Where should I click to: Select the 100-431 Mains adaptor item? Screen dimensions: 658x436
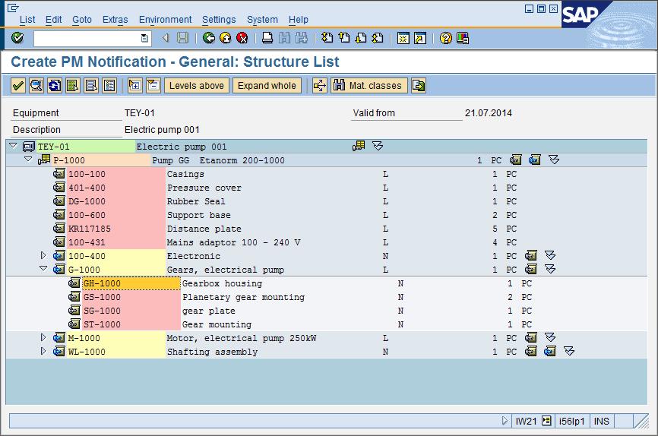115,242
